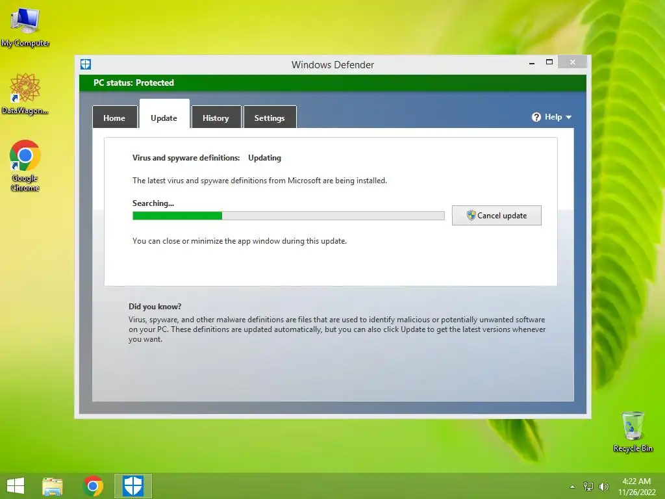Image resolution: width=665 pixels, height=499 pixels.
Task: Switch to the Home tab
Action: click(114, 118)
